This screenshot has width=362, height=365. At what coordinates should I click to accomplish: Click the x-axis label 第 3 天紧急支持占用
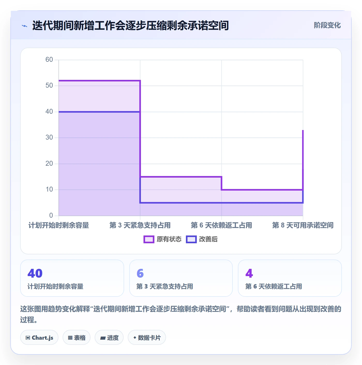click(140, 225)
